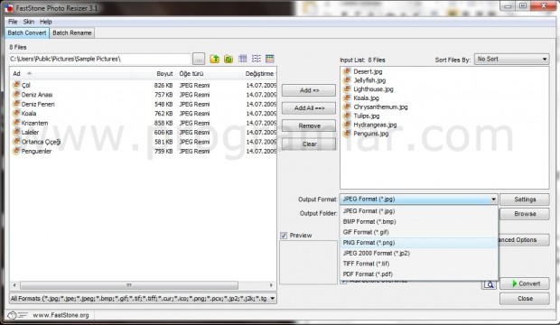Open the File menu
Screen dimensions: 560x325
click(13, 22)
